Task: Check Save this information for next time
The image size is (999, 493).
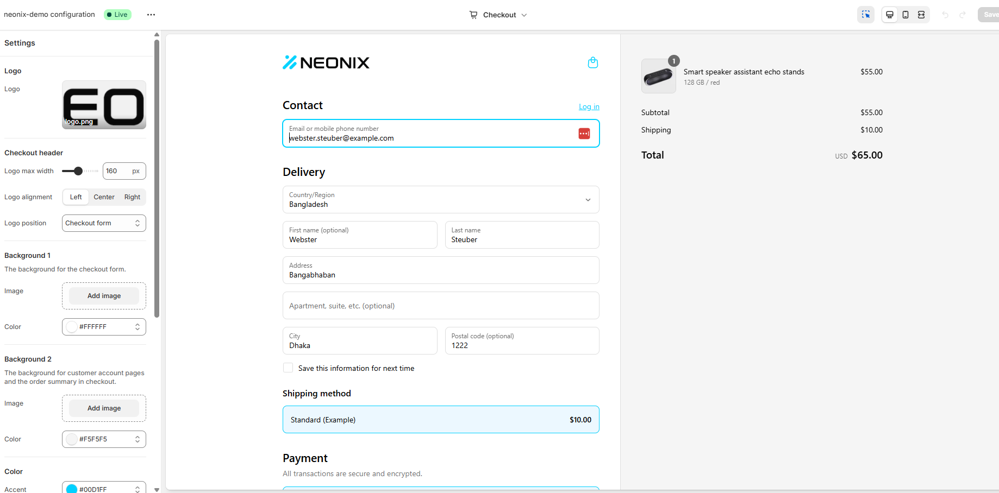Action: tap(288, 368)
